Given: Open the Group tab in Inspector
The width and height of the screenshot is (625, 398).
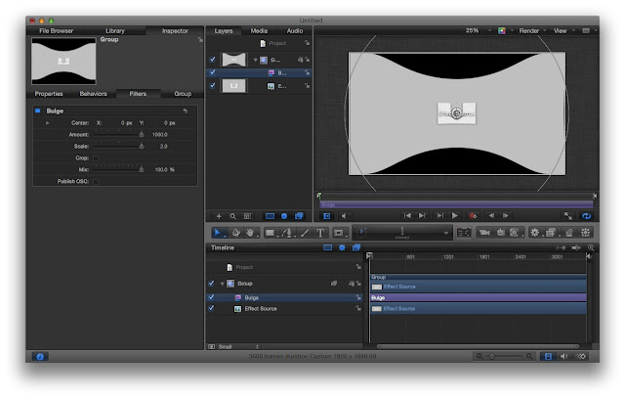Looking at the screenshot, I should point(183,94).
